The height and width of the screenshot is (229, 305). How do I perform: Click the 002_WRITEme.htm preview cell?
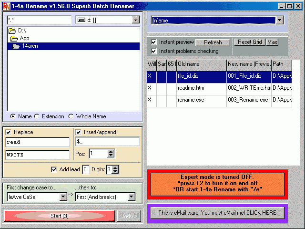[249, 89]
